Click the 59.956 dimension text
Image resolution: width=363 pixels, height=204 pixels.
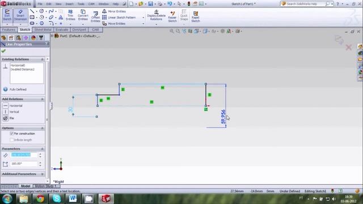[223, 117]
